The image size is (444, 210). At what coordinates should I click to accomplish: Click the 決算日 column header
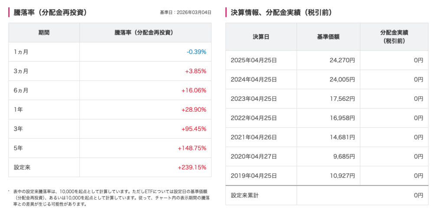[x=261, y=37]
